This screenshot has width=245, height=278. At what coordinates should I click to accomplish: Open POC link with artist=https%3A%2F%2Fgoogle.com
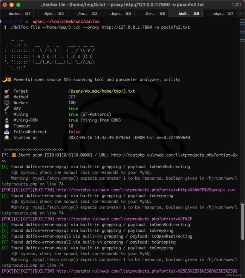pos(146,190)
